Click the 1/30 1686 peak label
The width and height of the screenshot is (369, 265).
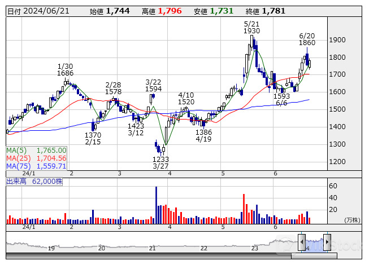(66, 69)
